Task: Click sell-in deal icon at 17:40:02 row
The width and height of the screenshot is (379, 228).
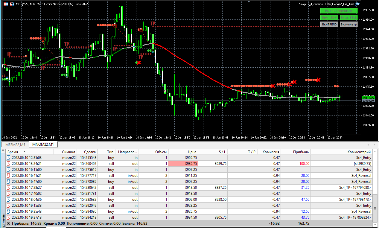Action: 8,194
